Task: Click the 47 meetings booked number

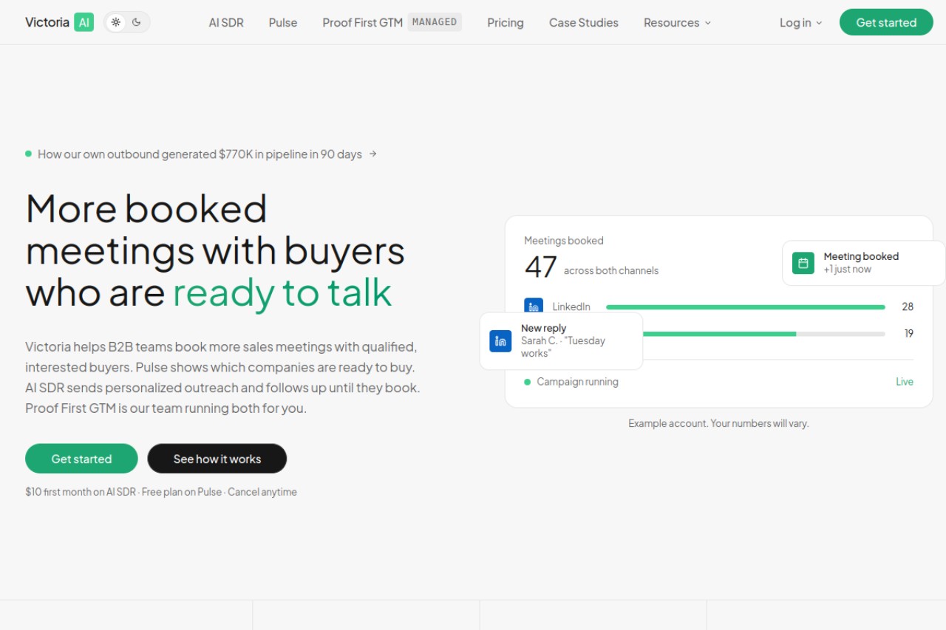Action: [x=540, y=267]
